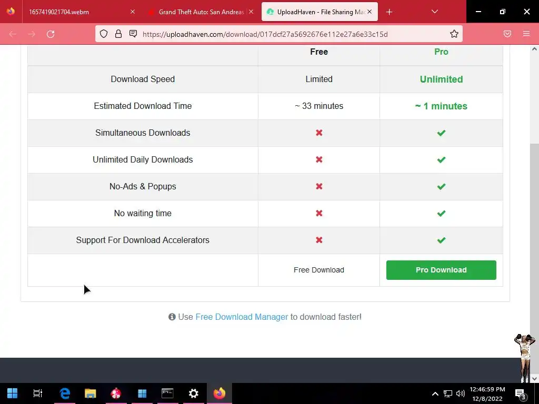Viewport: 539px width, 404px height.
Task: Click the page scrollbar down arrow
Action: (x=534, y=379)
